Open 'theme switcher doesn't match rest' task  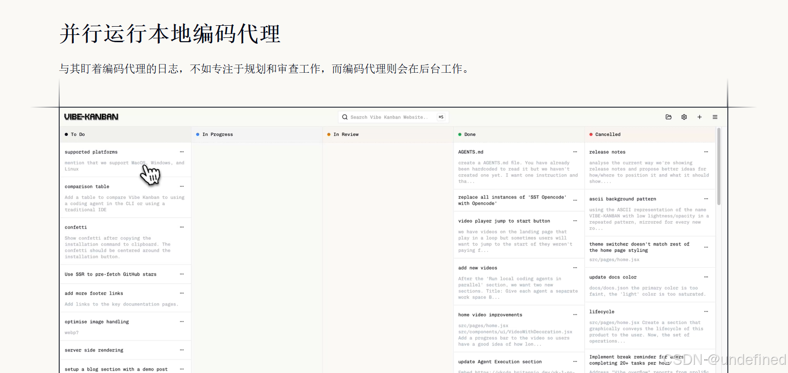640,247
